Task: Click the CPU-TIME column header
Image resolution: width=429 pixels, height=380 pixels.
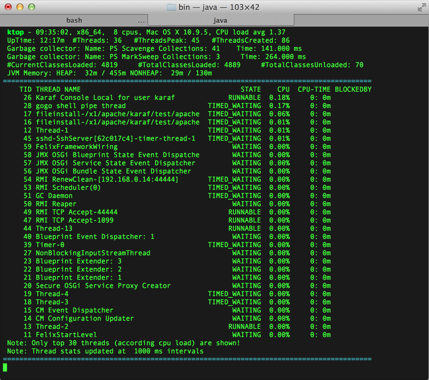Action: [x=314, y=89]
